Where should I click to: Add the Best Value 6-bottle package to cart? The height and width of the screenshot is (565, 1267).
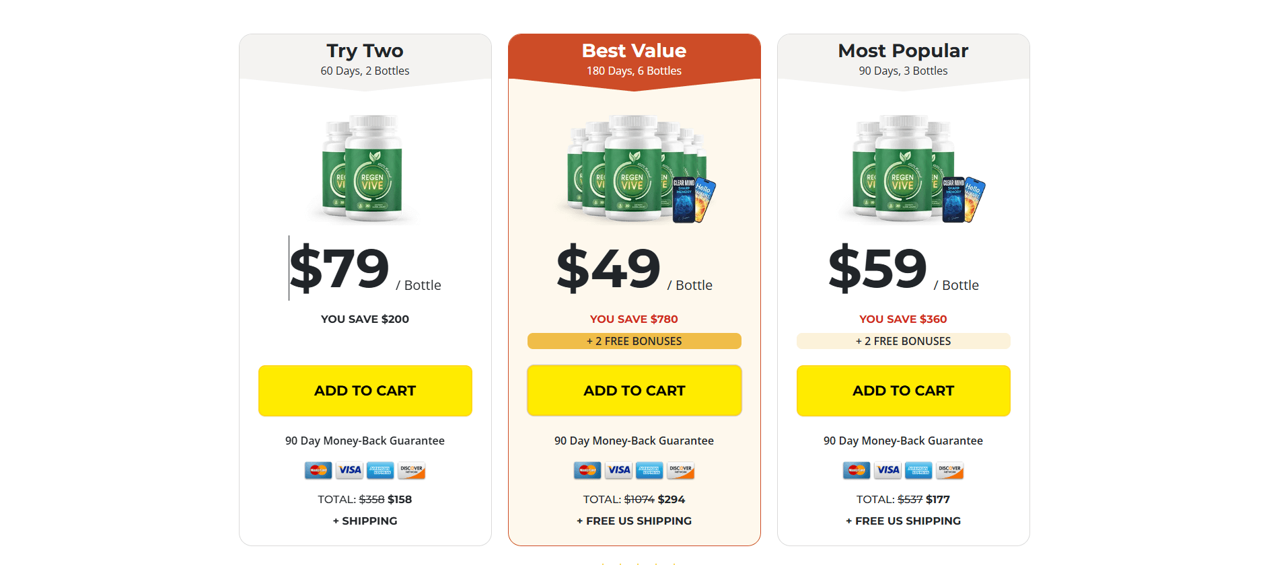[634, 391]
